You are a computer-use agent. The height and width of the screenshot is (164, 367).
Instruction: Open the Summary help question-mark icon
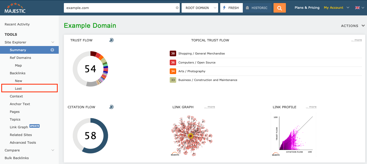coord(52,50)
